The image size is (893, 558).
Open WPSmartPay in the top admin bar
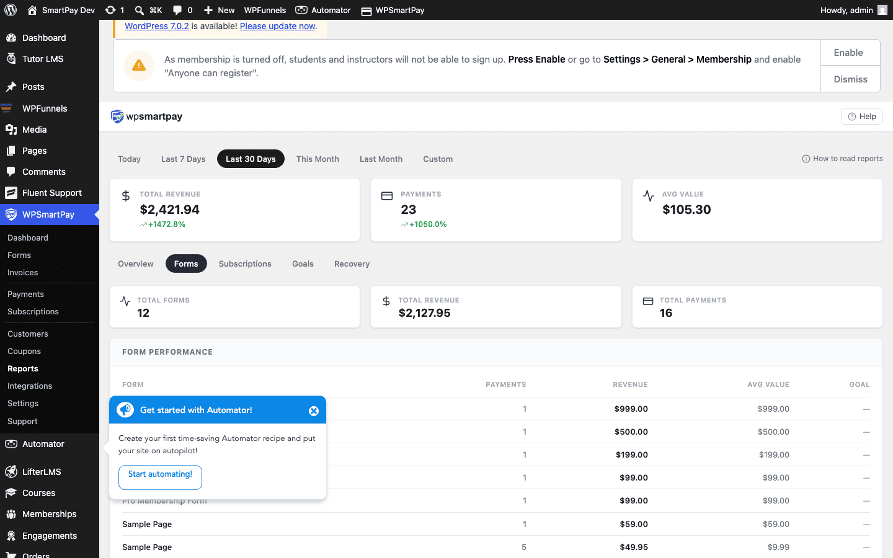point(393,10)
